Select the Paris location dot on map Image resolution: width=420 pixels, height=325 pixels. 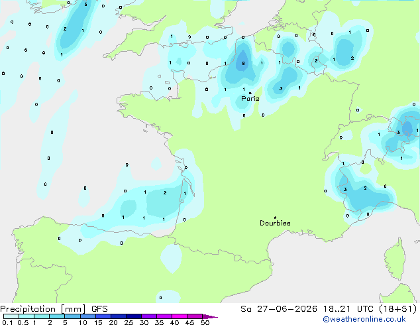click(x=250, y=93)
